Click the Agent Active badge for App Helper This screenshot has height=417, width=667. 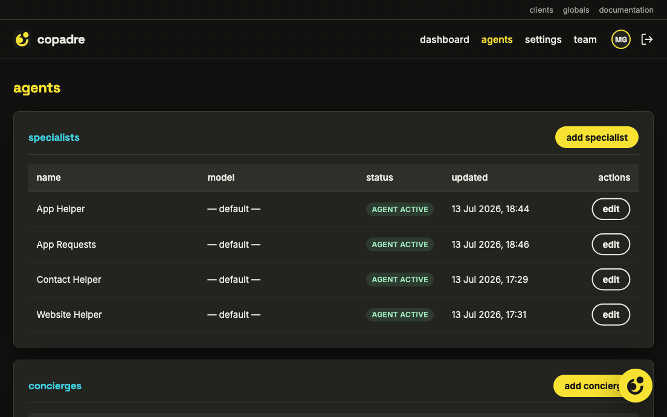[x=399, y=209]
